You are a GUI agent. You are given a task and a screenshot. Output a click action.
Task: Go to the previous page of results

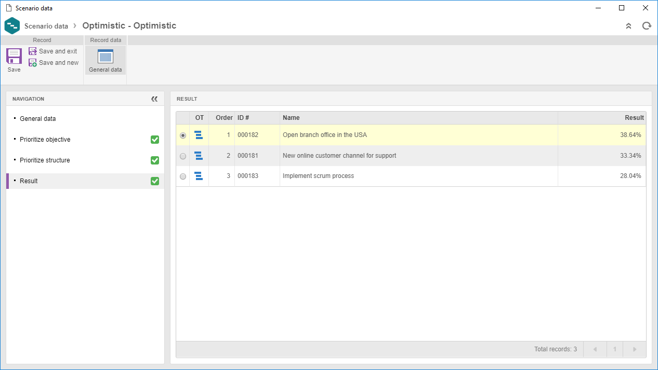[x=595, y=349]
